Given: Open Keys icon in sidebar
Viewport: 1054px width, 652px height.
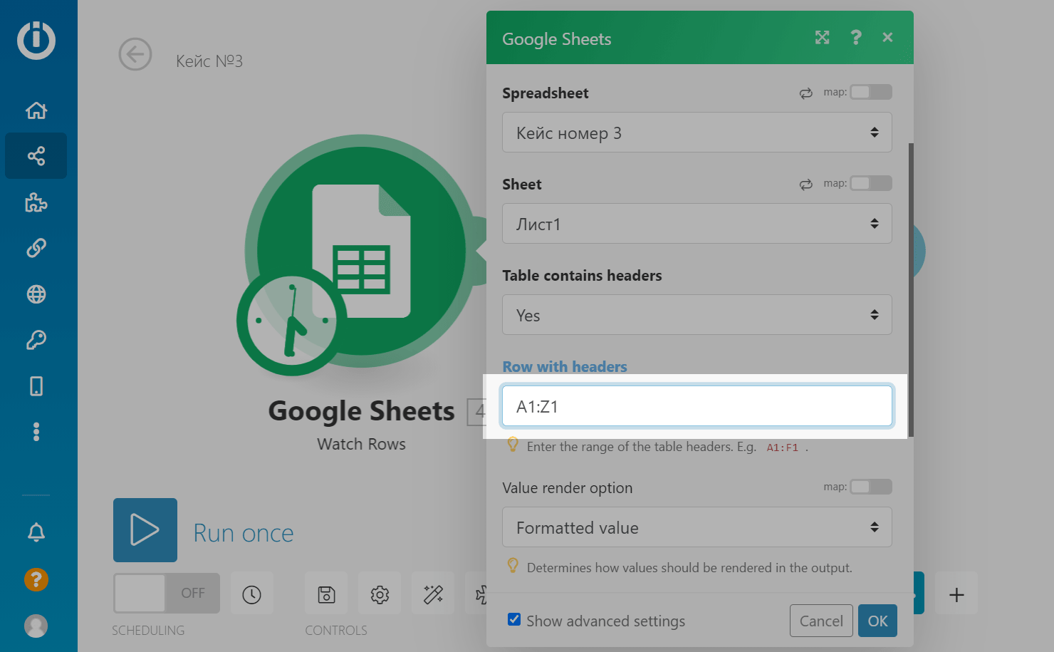Looking at the screenshot, I should 36,340.
